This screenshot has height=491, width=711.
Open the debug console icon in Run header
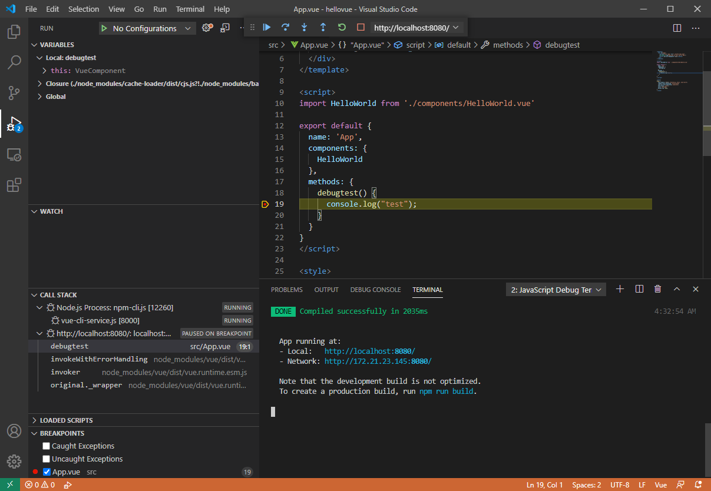pos(225,28)
